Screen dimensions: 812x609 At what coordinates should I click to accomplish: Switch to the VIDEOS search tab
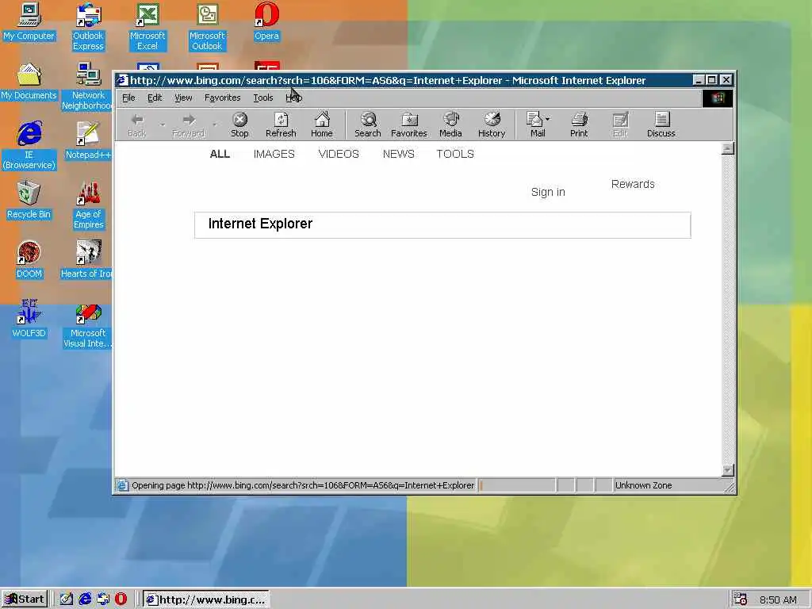[x=338, y=154]
